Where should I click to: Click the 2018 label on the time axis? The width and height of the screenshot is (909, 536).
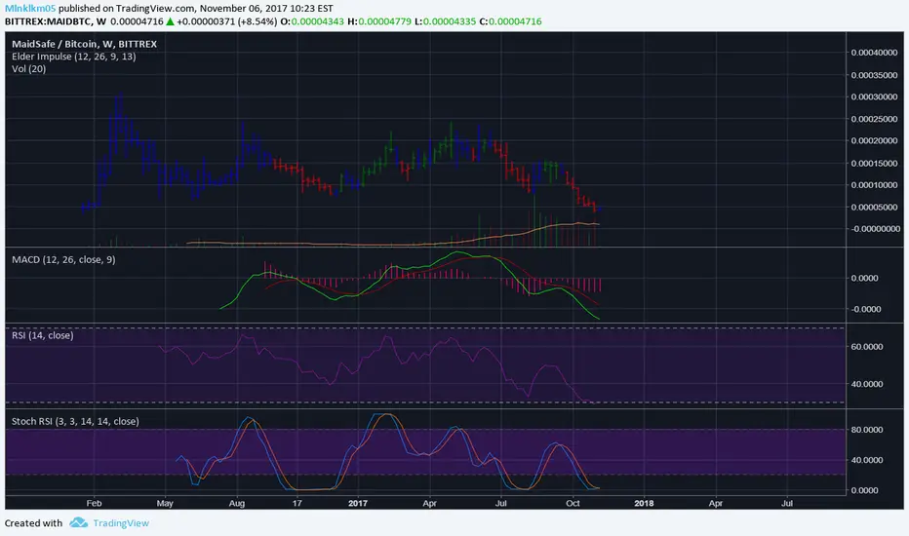[644, 503]
